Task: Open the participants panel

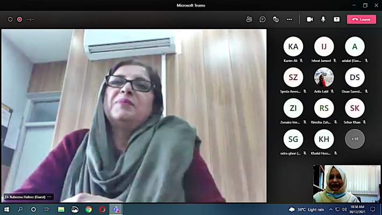Action: (249, 19)
